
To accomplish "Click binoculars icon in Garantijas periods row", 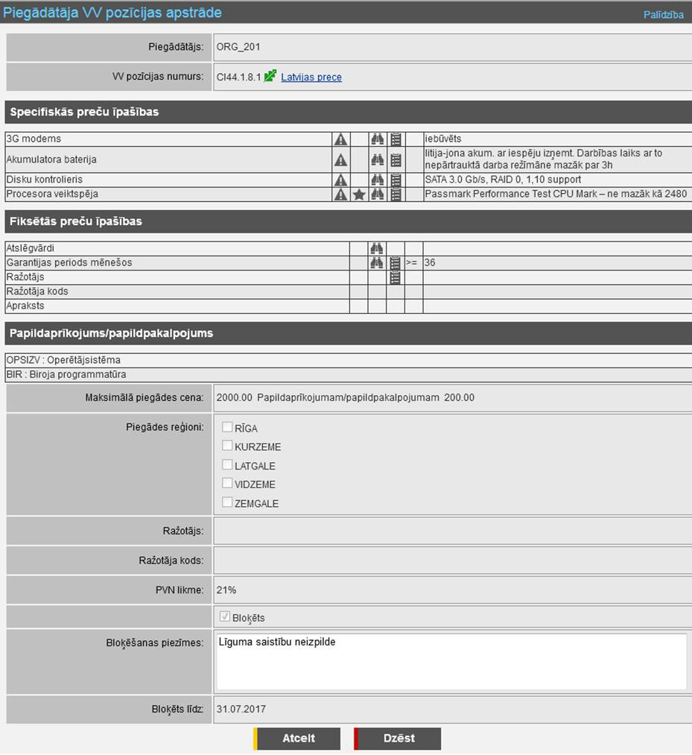I will click(x=377, y=263).
